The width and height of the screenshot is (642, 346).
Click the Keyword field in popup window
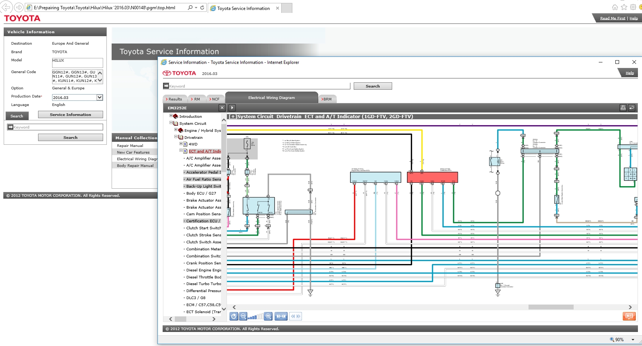tap(259, 86)
